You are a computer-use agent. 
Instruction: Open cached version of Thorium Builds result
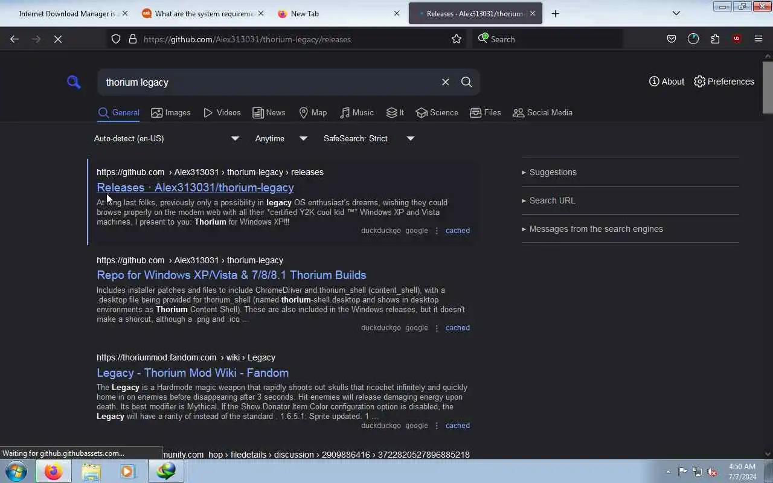[457, 328]
